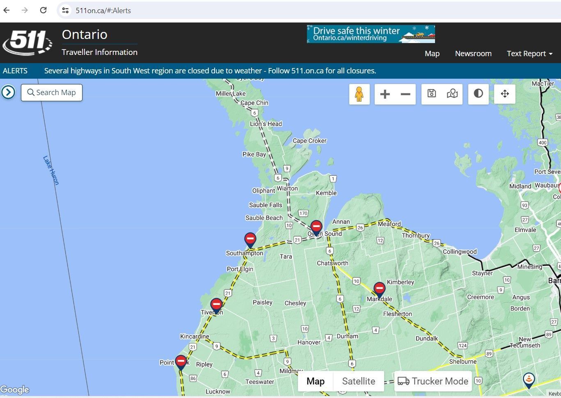Open the Newsroom menu item

(x=473, y=53)
